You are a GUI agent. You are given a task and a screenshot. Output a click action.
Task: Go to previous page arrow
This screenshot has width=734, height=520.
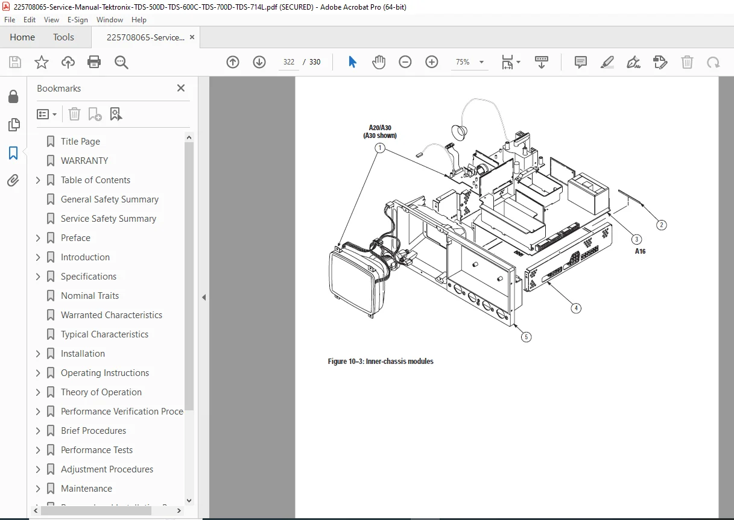click(233, 62)
